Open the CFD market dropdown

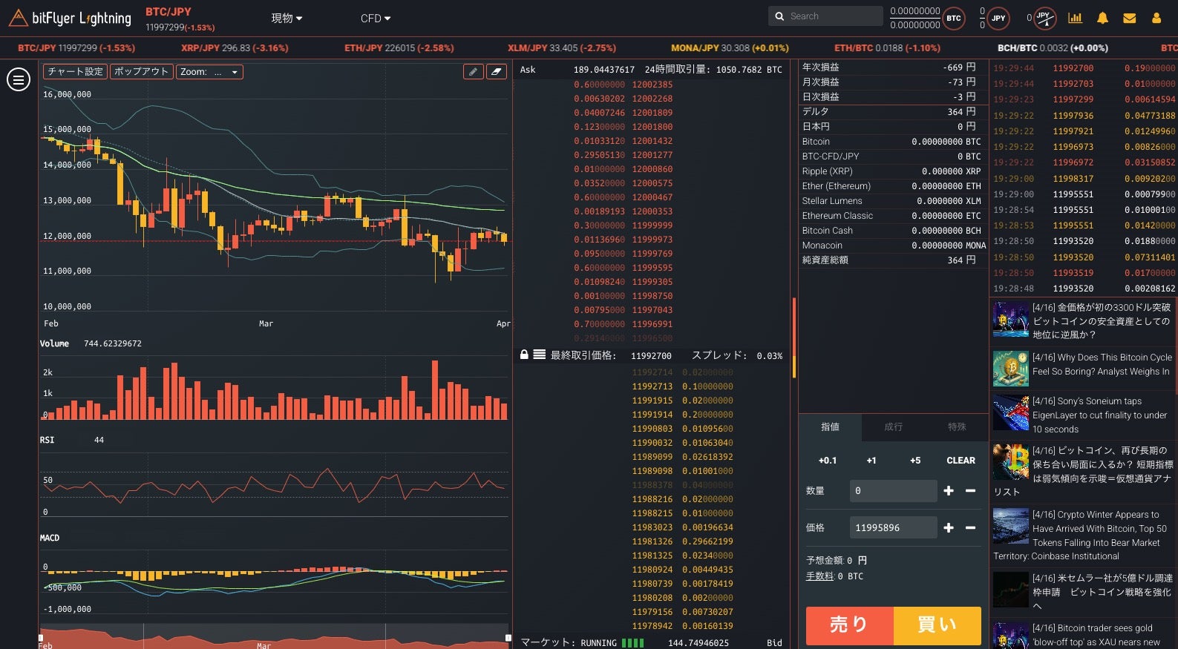[x=376, y=18]
